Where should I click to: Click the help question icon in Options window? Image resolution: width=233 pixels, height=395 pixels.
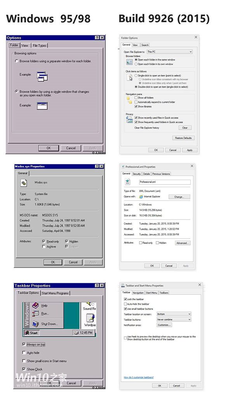coord(97,38)
